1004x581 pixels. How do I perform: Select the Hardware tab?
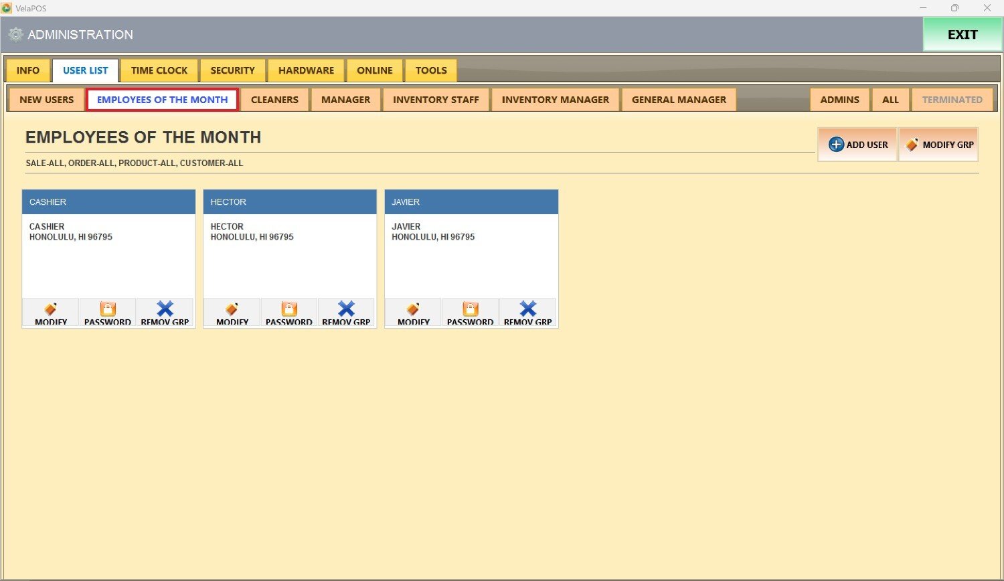point(306,70)
